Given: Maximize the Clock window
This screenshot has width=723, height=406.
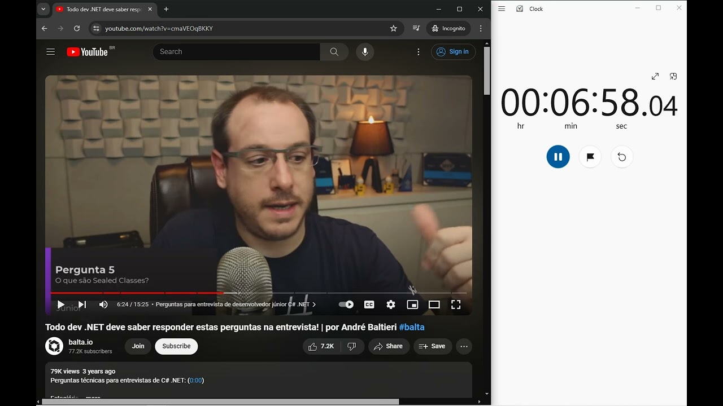Looking at the screenshot, I should point(658,8).
